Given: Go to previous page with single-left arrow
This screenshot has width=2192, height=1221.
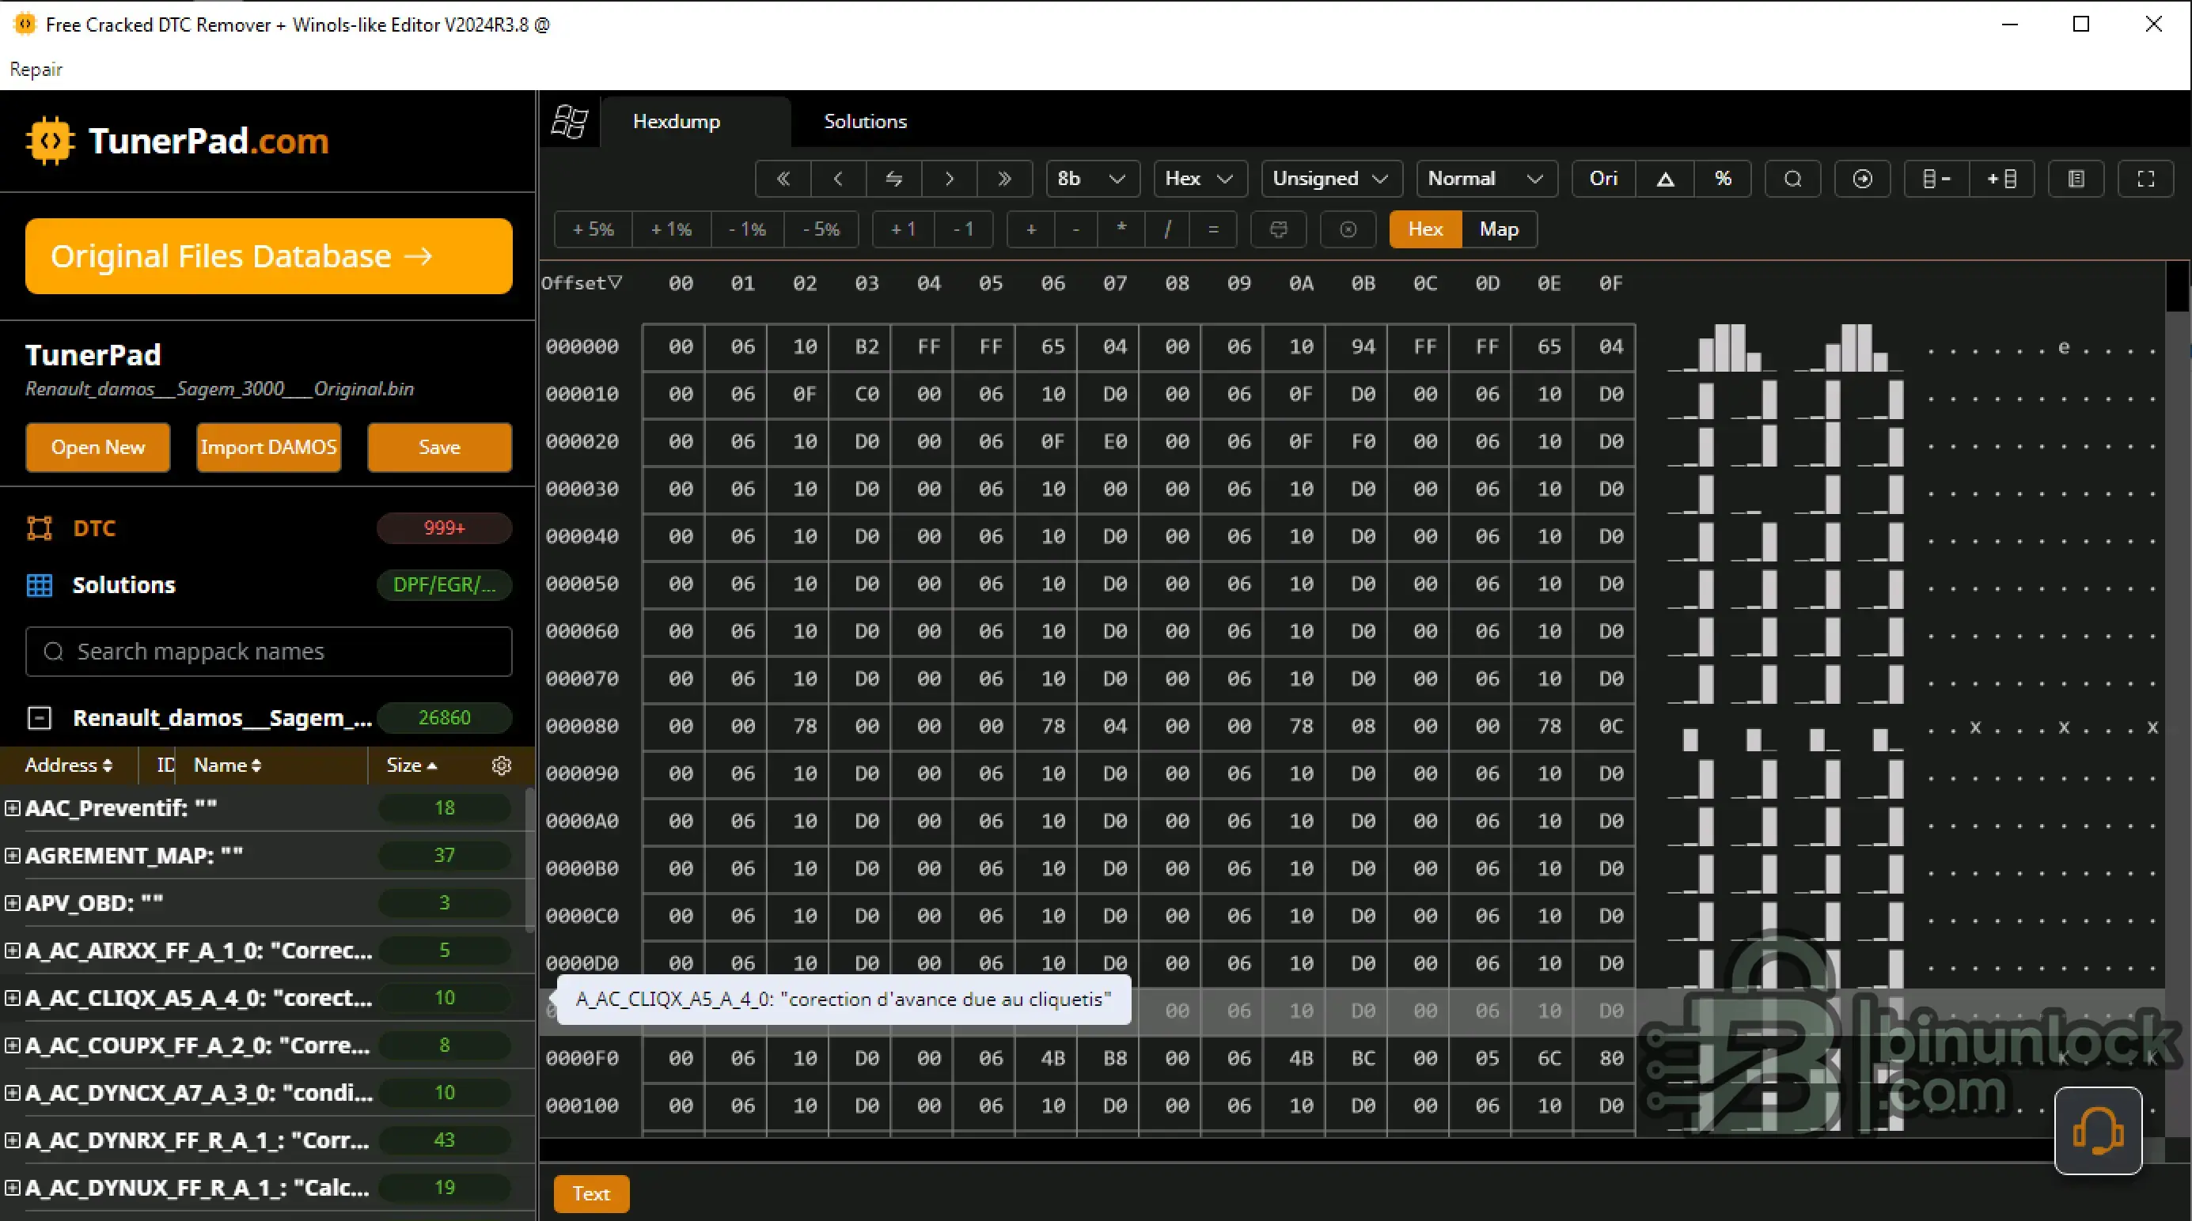Looking at the screenshot, I should click(x=838, y=179).
